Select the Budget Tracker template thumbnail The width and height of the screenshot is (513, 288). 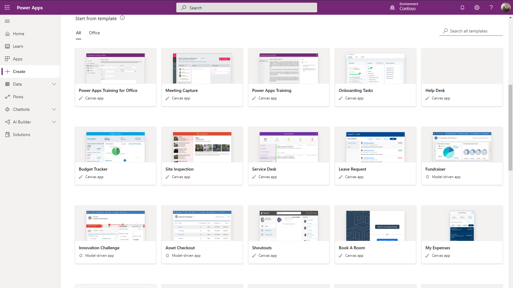pos(115,147)
